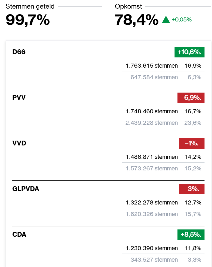Screen dimensions: 212x267
Task: Select the VVD party heading
Action: click(x=19, y=143)
